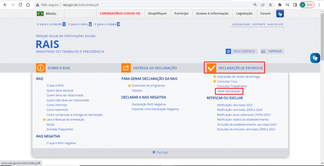Open the CORONAVÍRUS (COVID-19) menu item
The height and width of the screenshot is (166, 324).
(x=120, y=13)
